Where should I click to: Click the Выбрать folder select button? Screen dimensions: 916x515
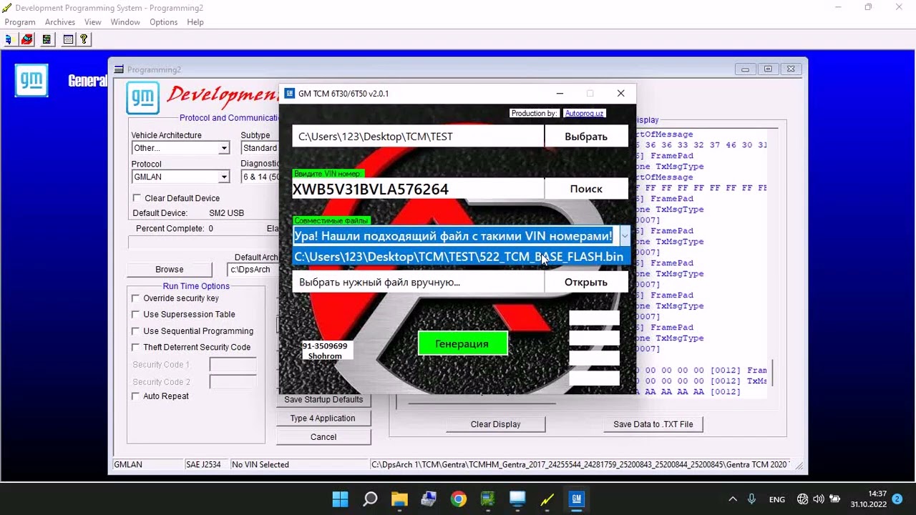(x=586, y=137)
